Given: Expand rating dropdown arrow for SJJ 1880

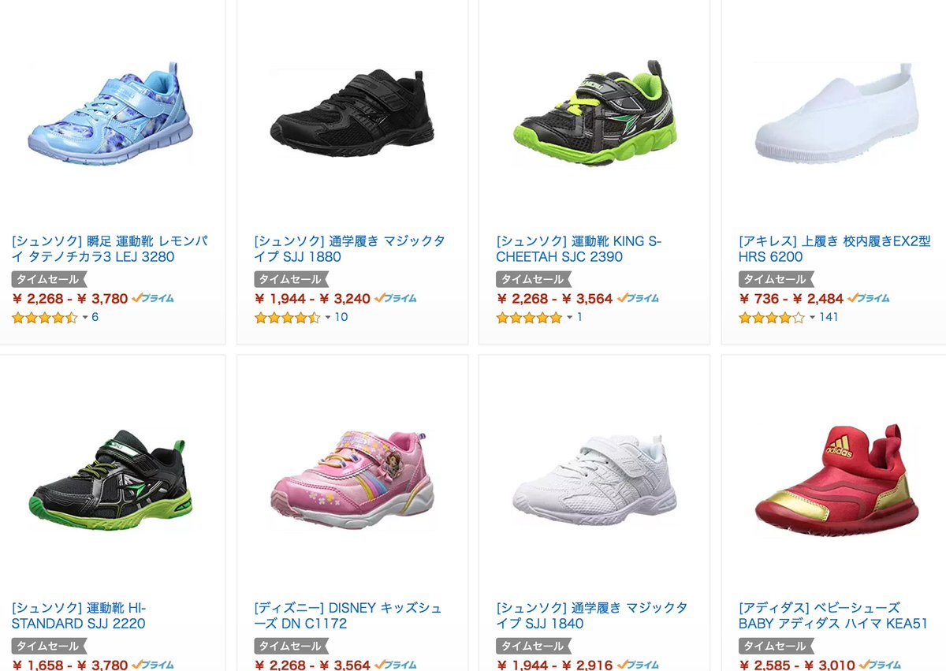Looking at the screenshot, I should click(327, 318).
